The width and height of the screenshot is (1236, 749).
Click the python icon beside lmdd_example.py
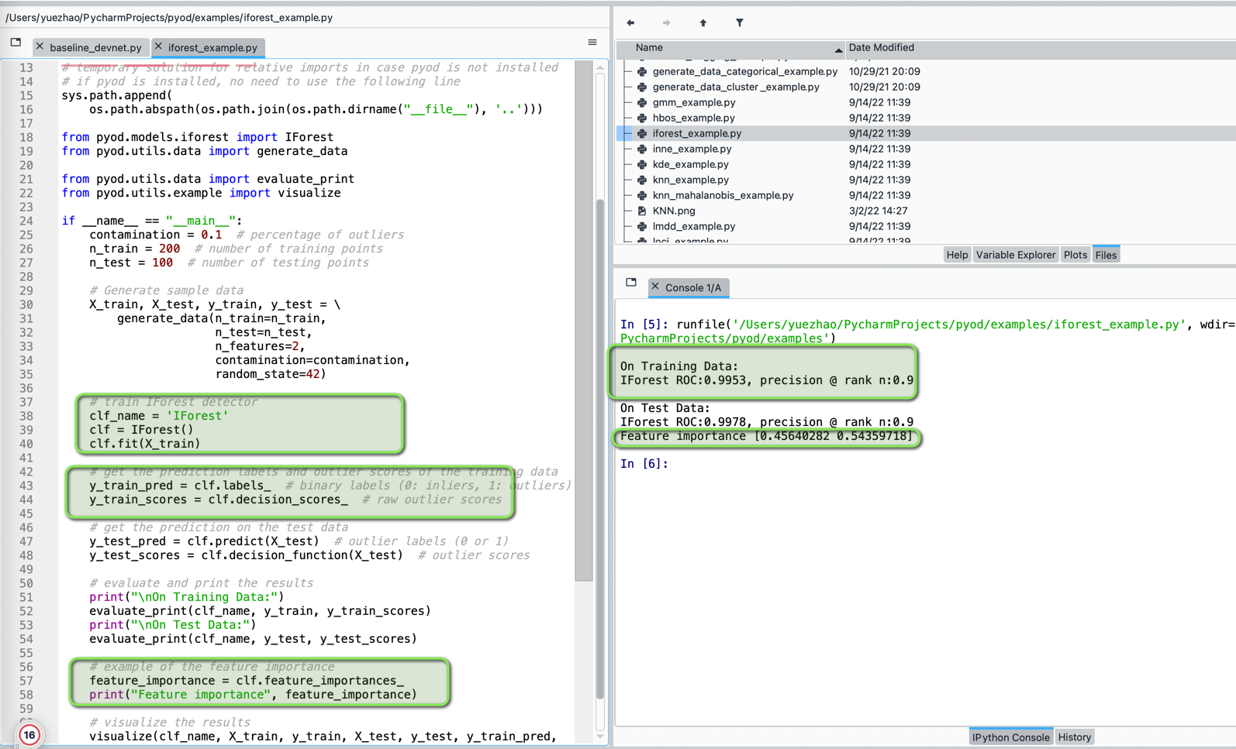[x=642, y=226]
